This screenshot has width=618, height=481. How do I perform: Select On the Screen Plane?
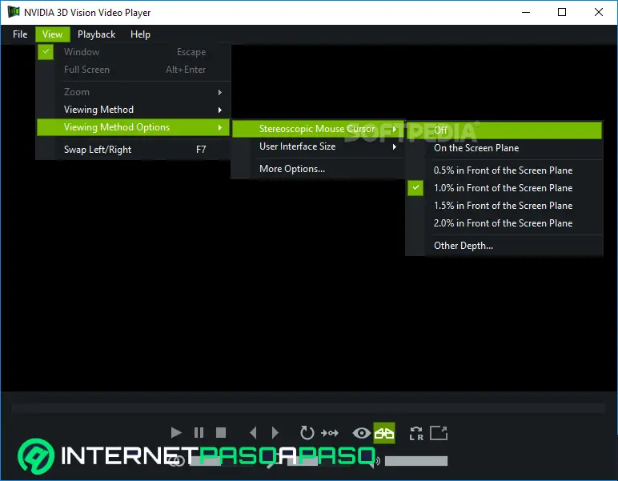(x=504, y=148)
